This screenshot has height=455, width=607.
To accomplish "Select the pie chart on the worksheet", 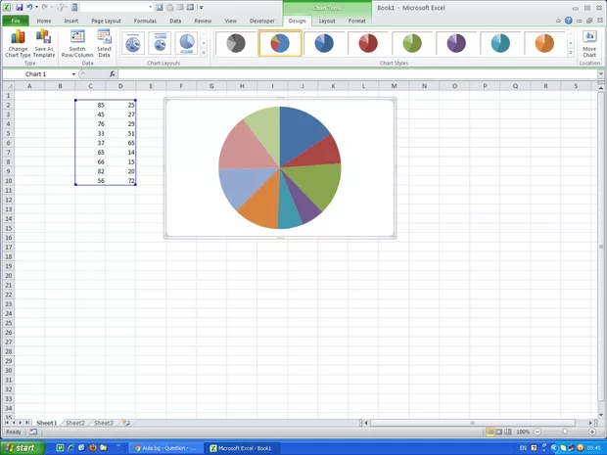I will pos(279,167).
